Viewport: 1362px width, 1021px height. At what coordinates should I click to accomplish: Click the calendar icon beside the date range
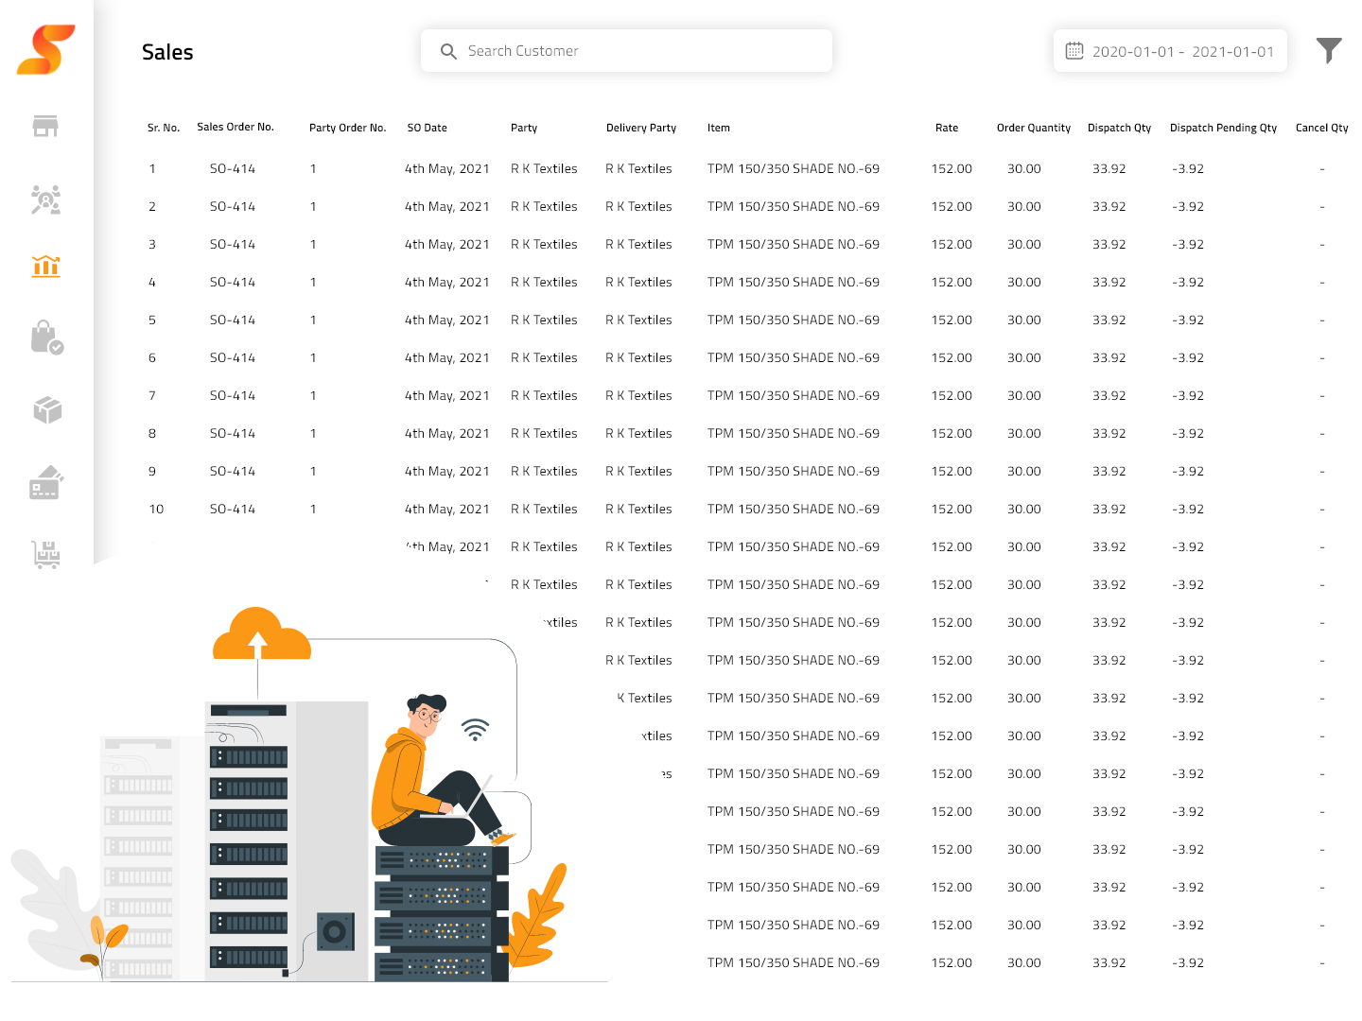click(1074, 49)
